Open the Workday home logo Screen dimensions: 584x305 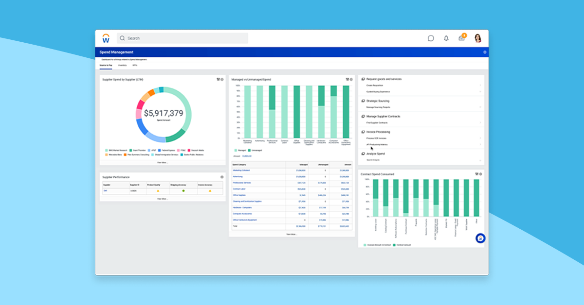click(x=105, y=38)
